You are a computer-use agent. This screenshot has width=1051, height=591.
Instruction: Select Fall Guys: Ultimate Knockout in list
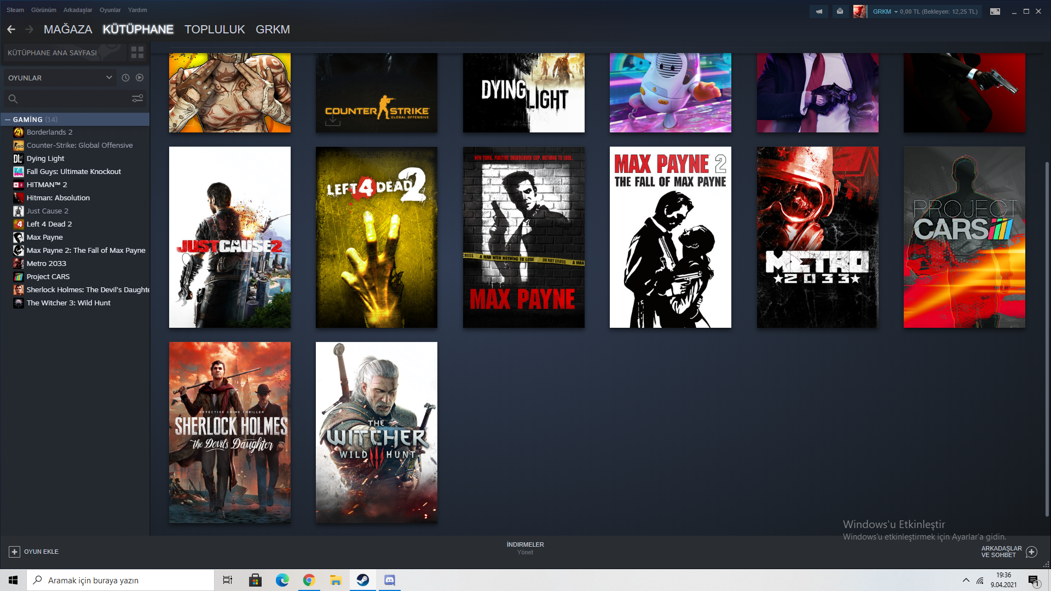tap(73, 172)
